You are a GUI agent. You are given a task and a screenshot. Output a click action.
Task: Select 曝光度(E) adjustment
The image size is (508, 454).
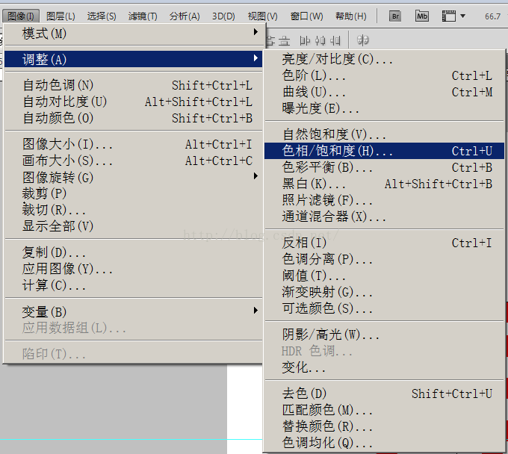[x=384, y=108]
